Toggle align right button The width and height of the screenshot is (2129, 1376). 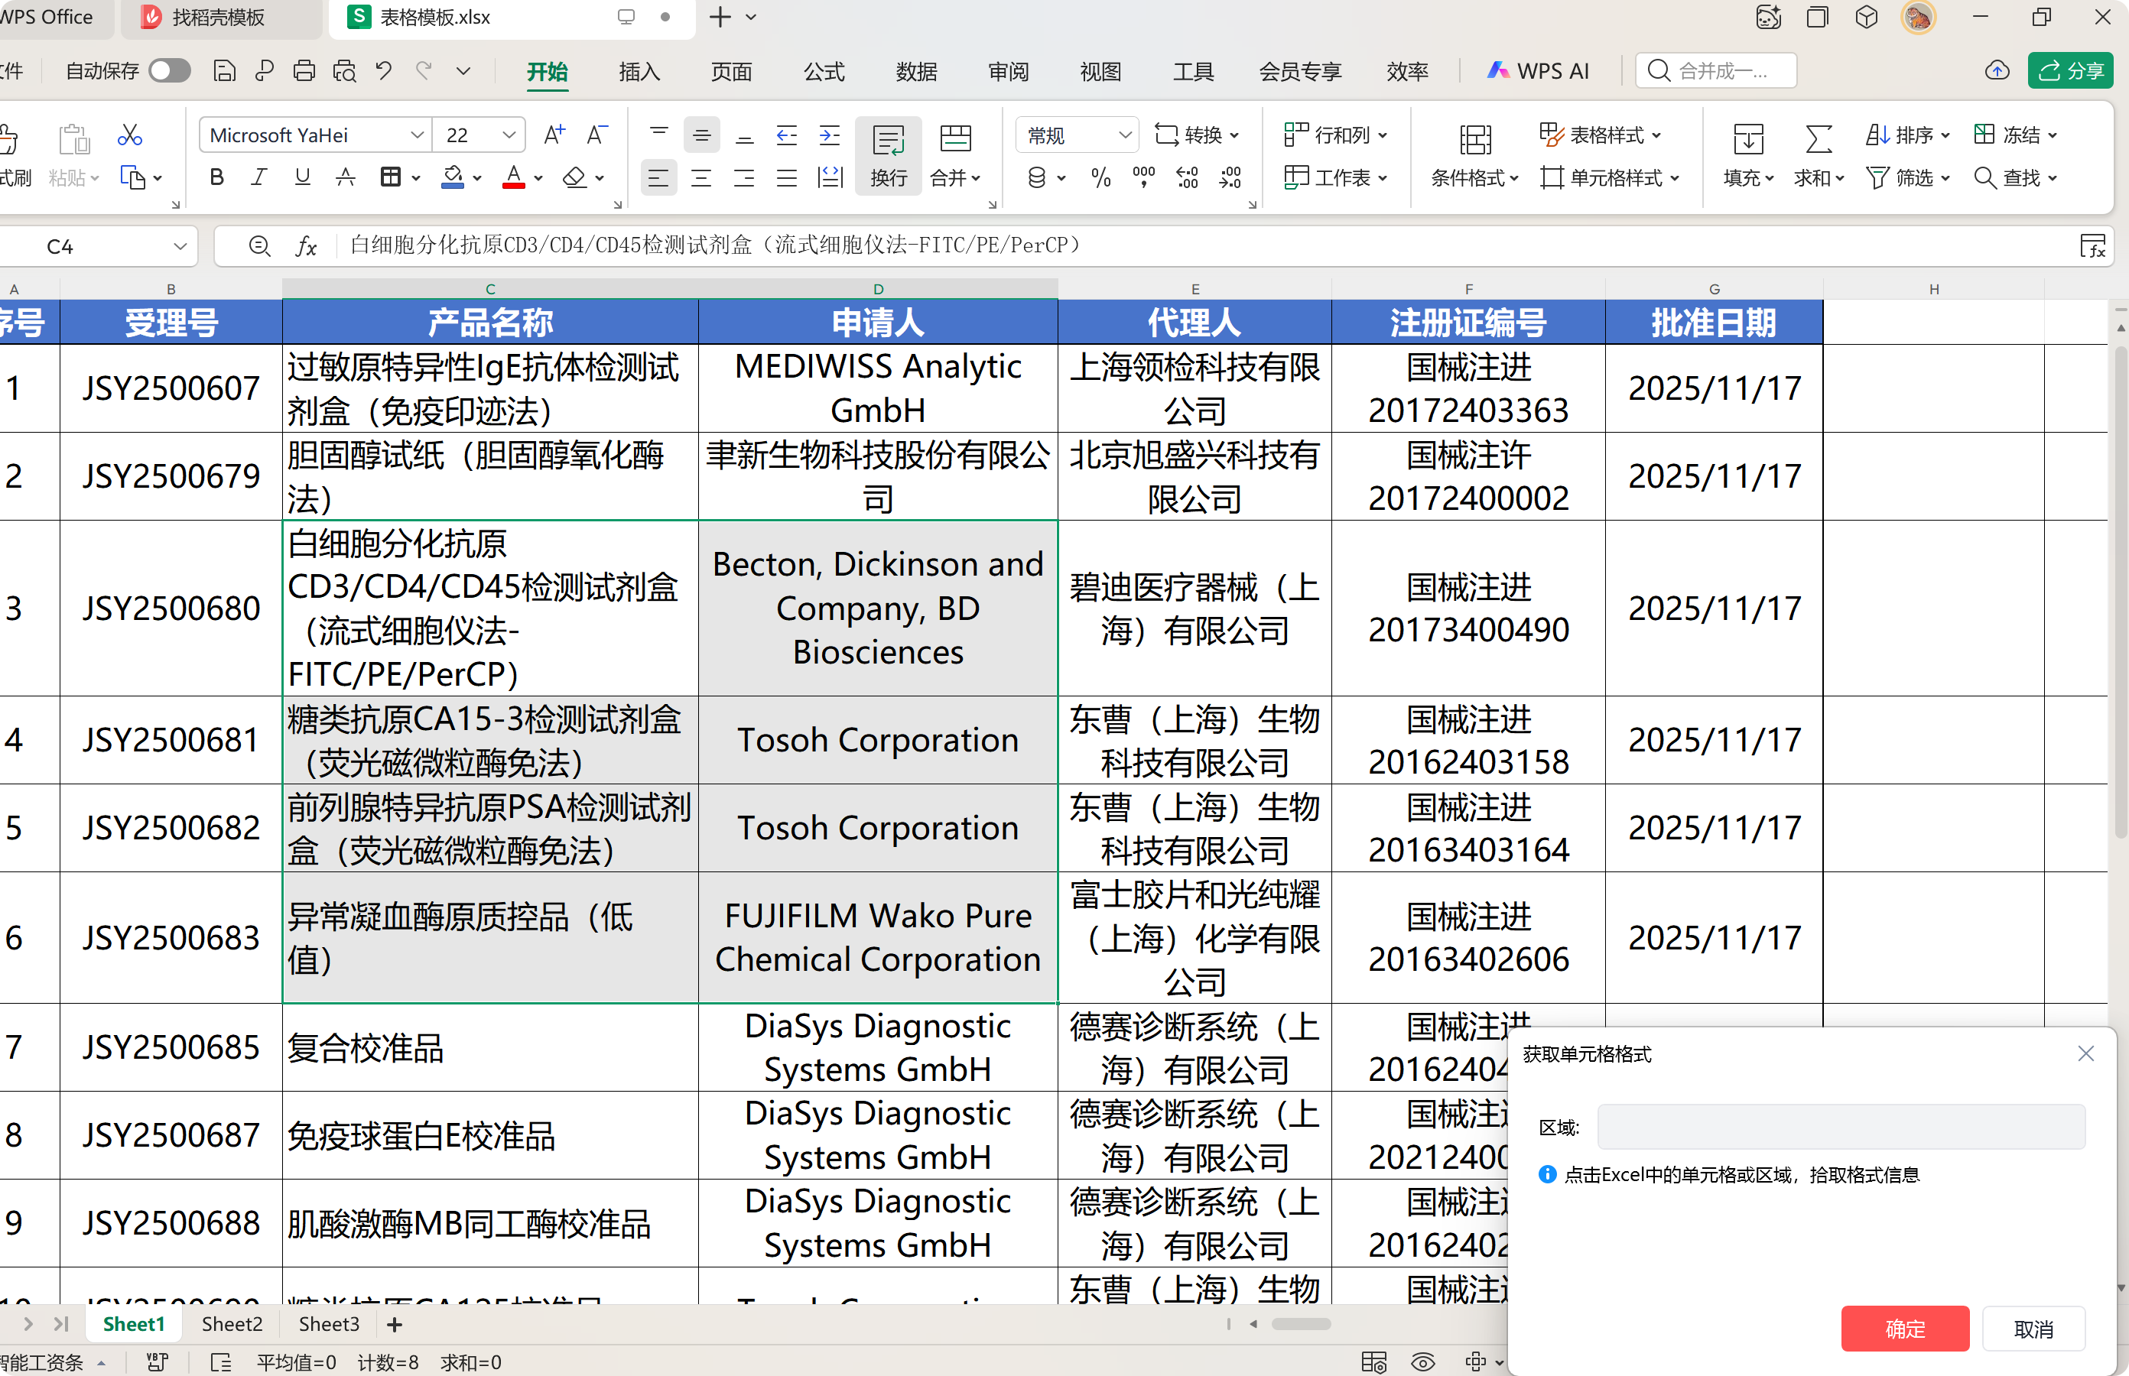(x=743, y=178)
